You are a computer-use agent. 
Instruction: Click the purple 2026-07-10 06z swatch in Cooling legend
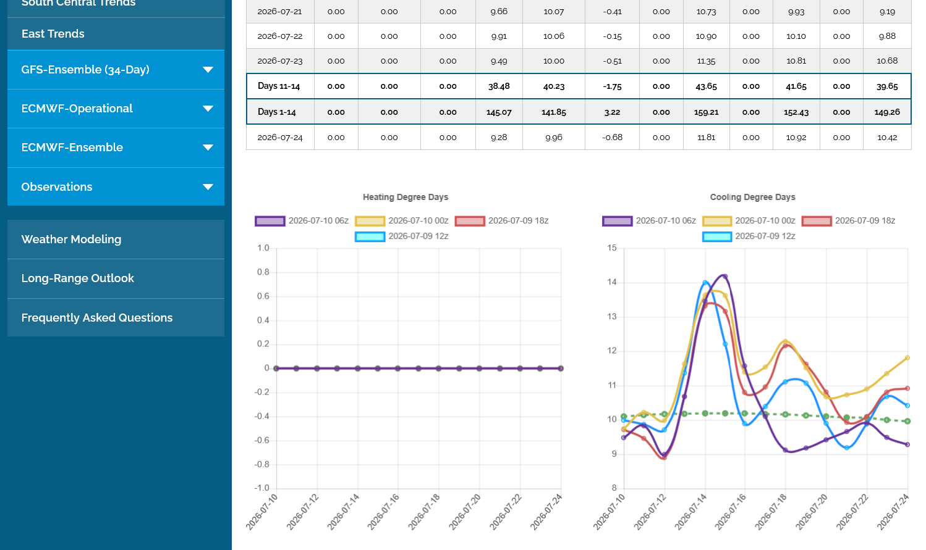(x=618, y=221)
